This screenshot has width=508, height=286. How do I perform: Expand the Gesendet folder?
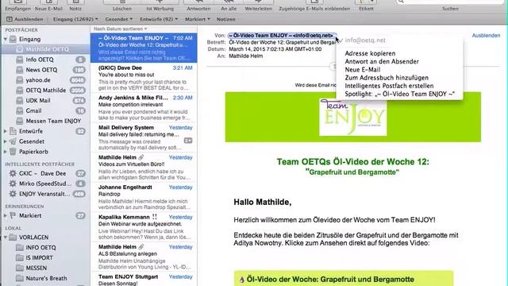pos(6,141)
